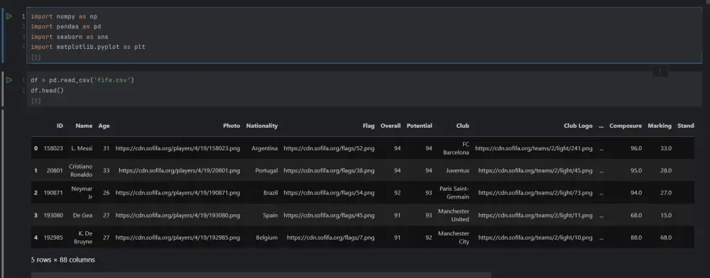Screen dimensions: 710x278
Task: Click the Brazil nationality cell
Action: pyautogui.click(x=271, y=193)
